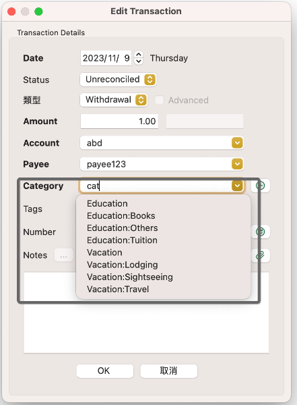Open the Withdrawal type dropdown

pyautogui.click(x=114, y=100)
